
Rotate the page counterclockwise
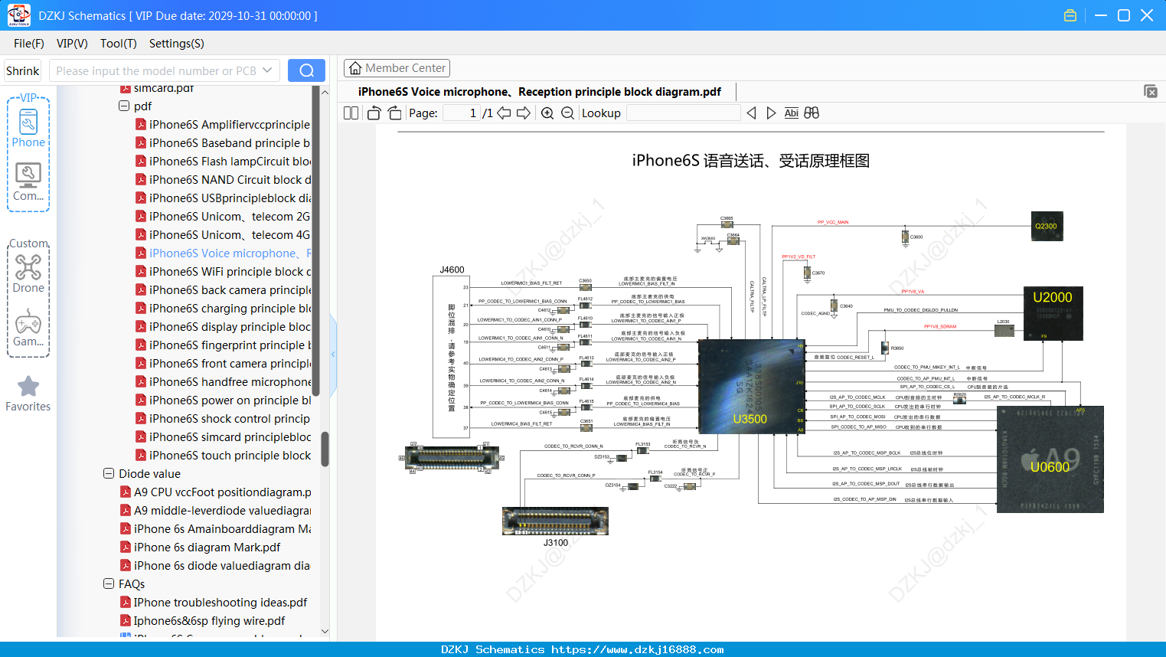(x=374, y=113)
